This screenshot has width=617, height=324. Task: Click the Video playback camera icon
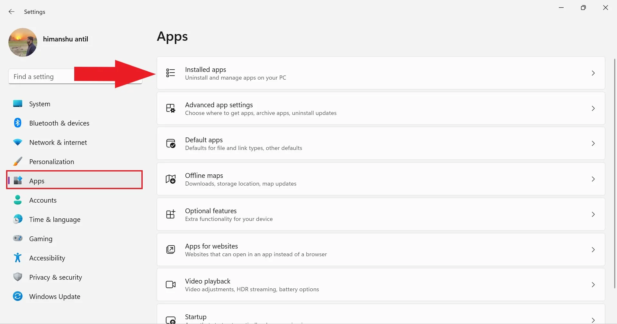[x=171, y=285]
